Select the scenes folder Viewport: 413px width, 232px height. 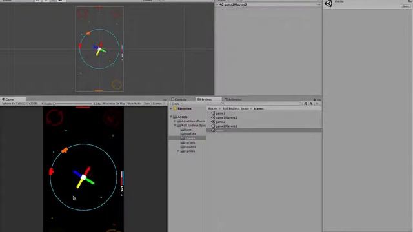pyautogui.click(x=188, y=139)
